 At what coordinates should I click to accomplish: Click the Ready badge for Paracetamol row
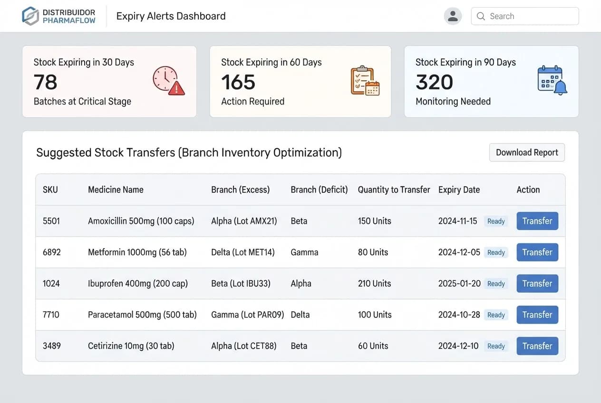tap(496, 315)
